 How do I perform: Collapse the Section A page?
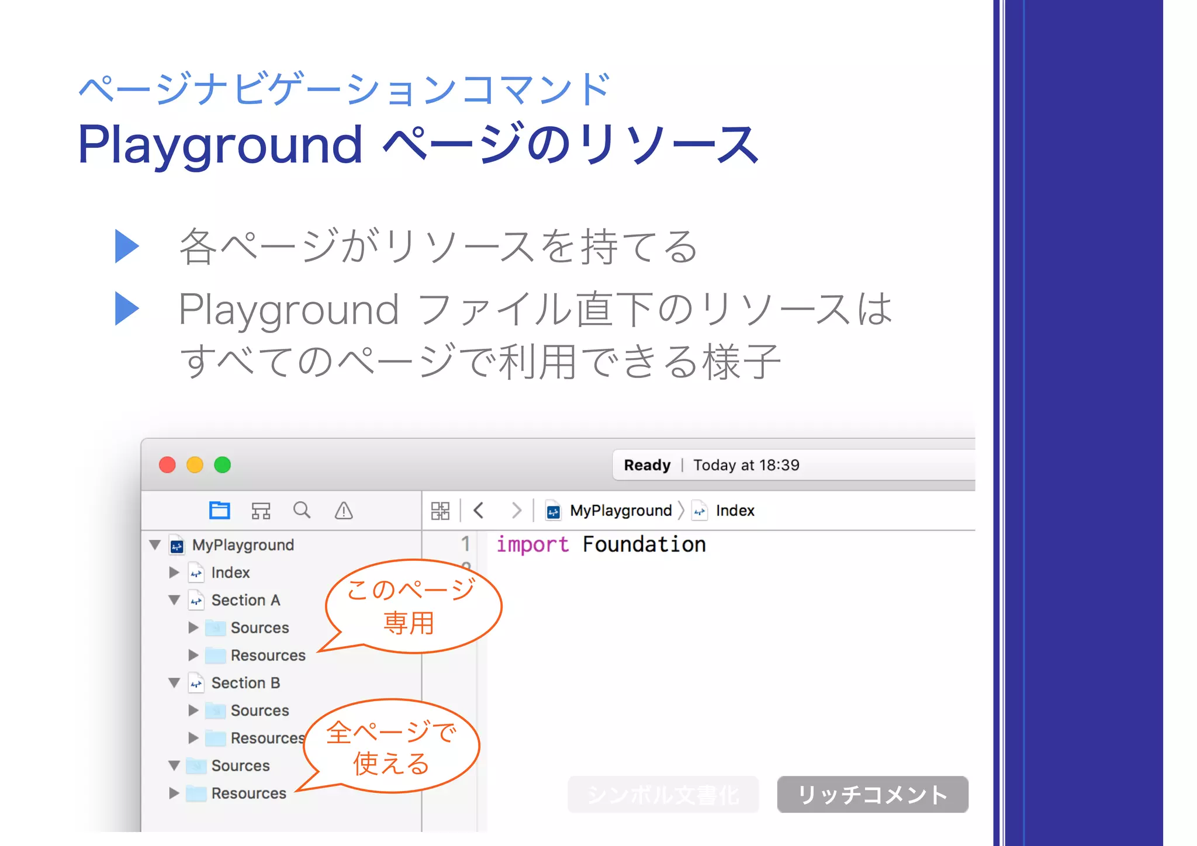pyautogui.click(x=174, y=600)
